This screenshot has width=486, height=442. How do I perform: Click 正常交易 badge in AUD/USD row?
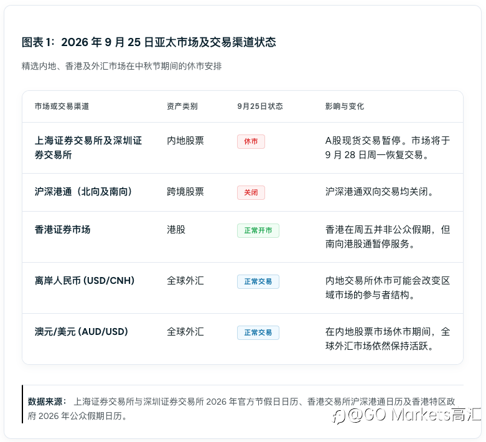point(258,332)
